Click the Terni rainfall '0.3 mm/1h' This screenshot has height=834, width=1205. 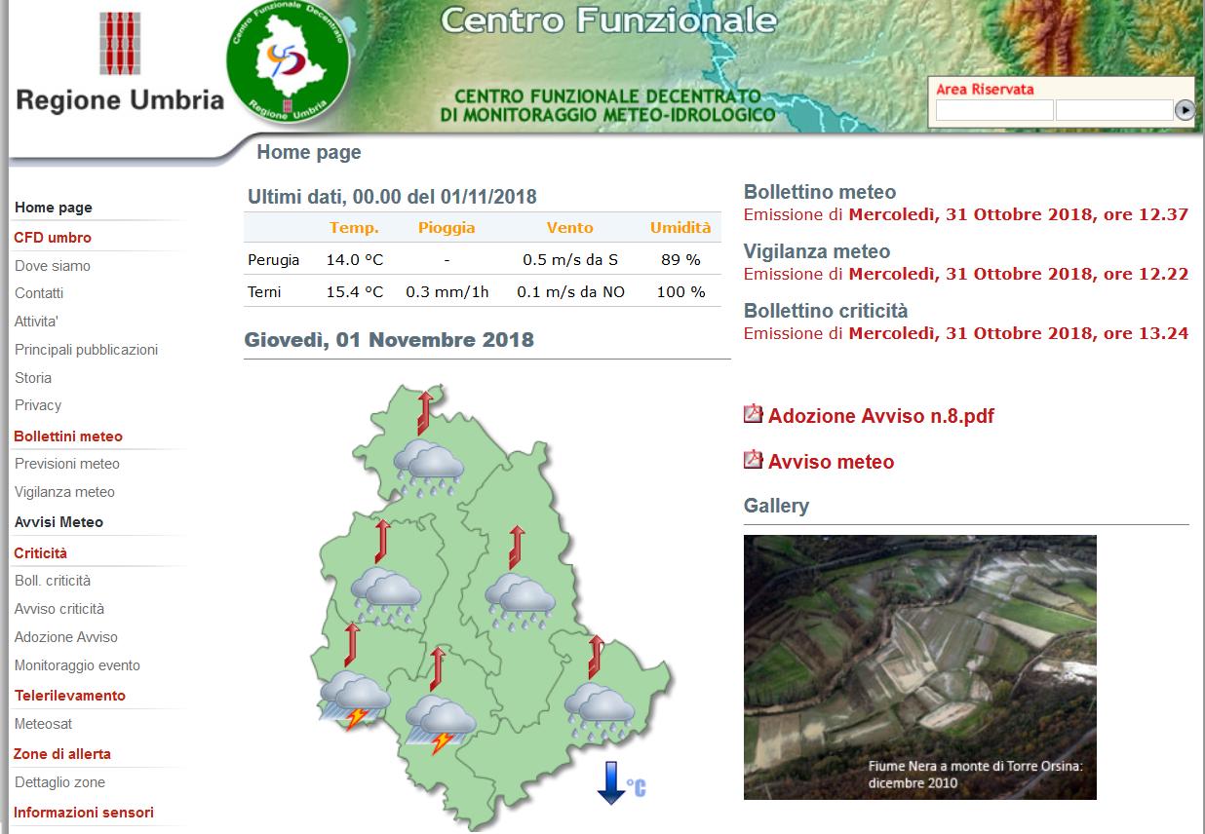point(447,291)
